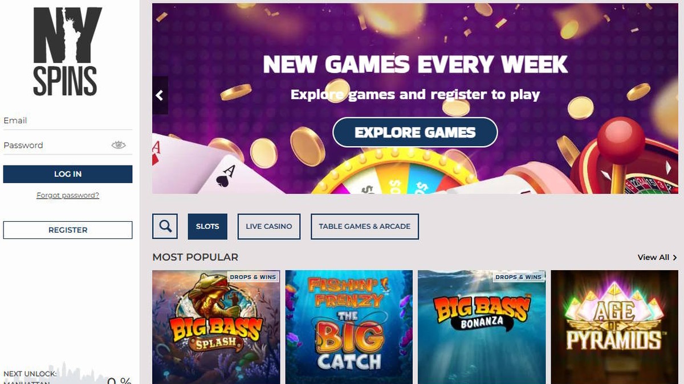Click the NY Spins logo
The height and width of the screenshot is (384, 684).
(67, 51)
